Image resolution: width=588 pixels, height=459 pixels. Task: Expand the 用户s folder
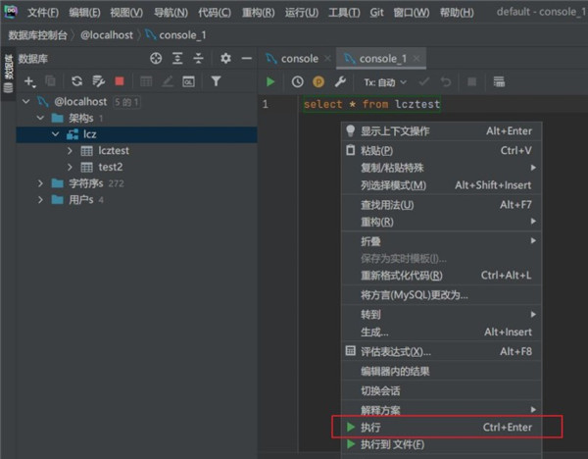(x=40, y=200)
